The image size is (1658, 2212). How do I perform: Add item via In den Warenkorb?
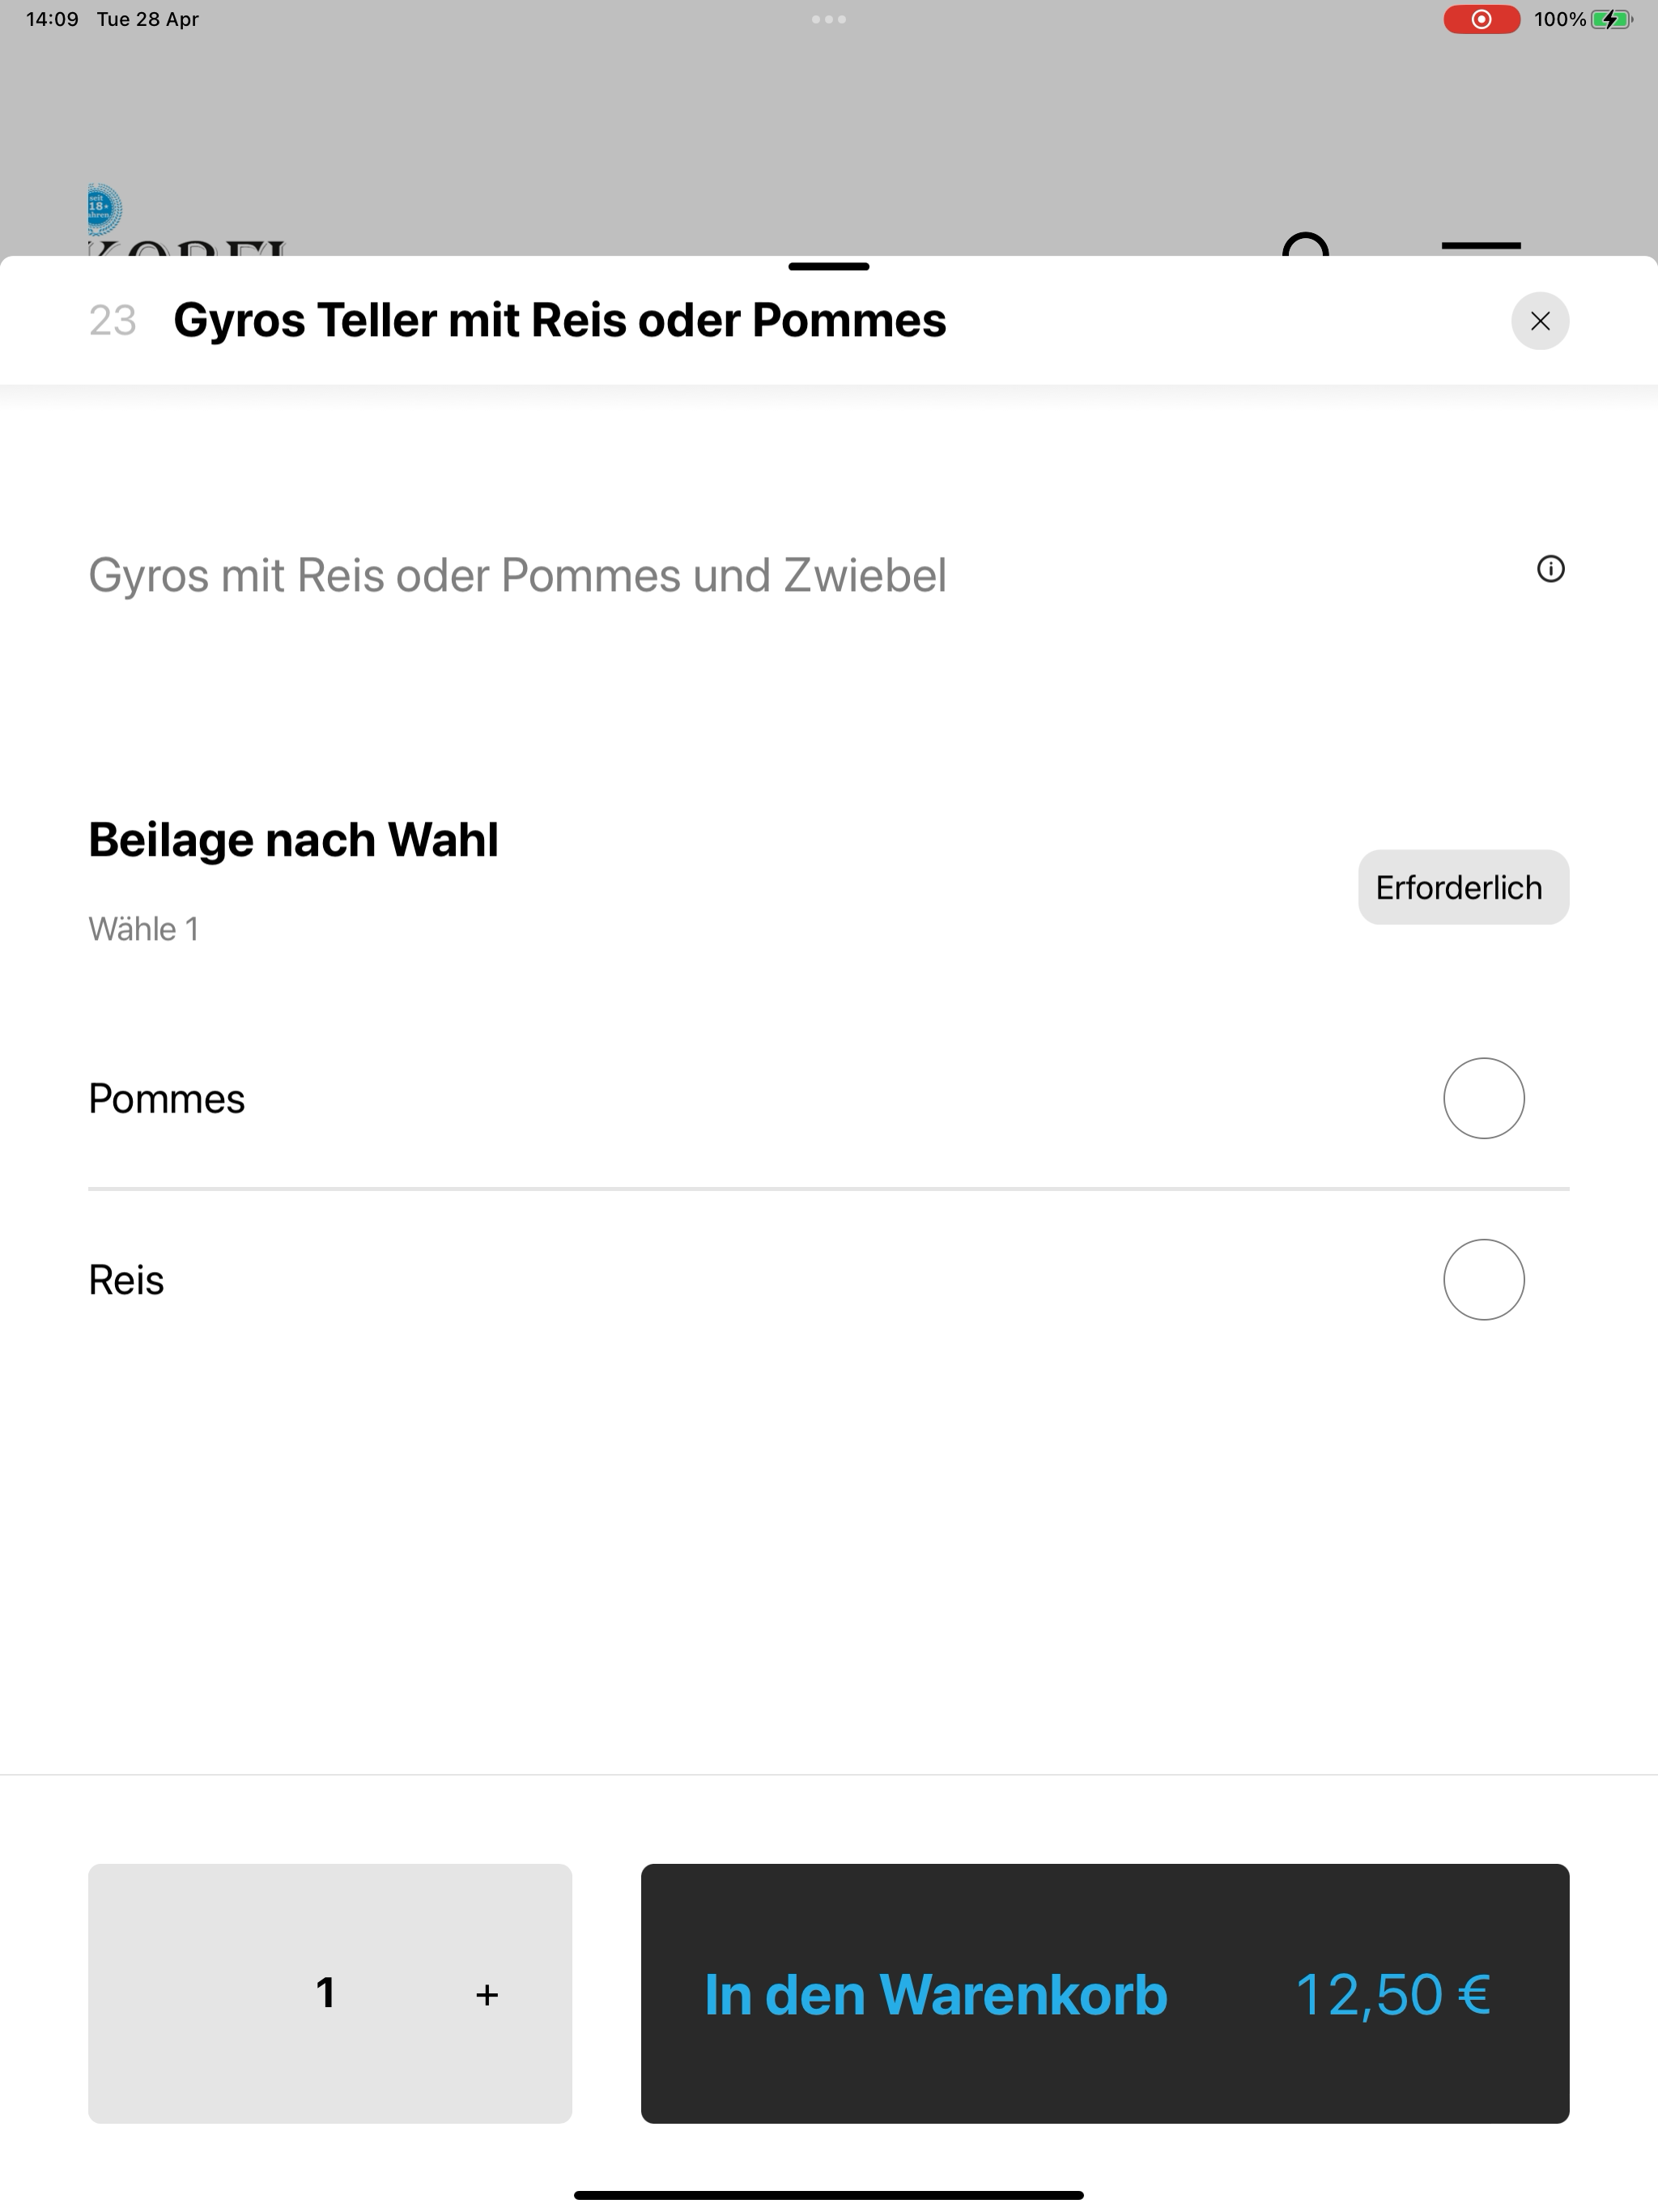(x=1105, y=1994)
